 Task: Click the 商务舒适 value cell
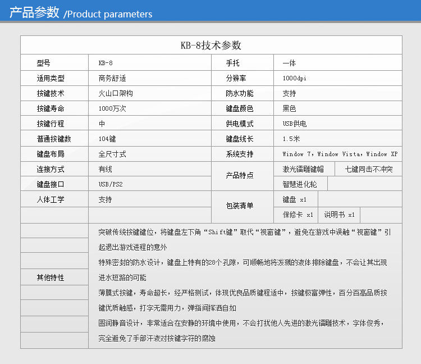click(x=112, y=78)
